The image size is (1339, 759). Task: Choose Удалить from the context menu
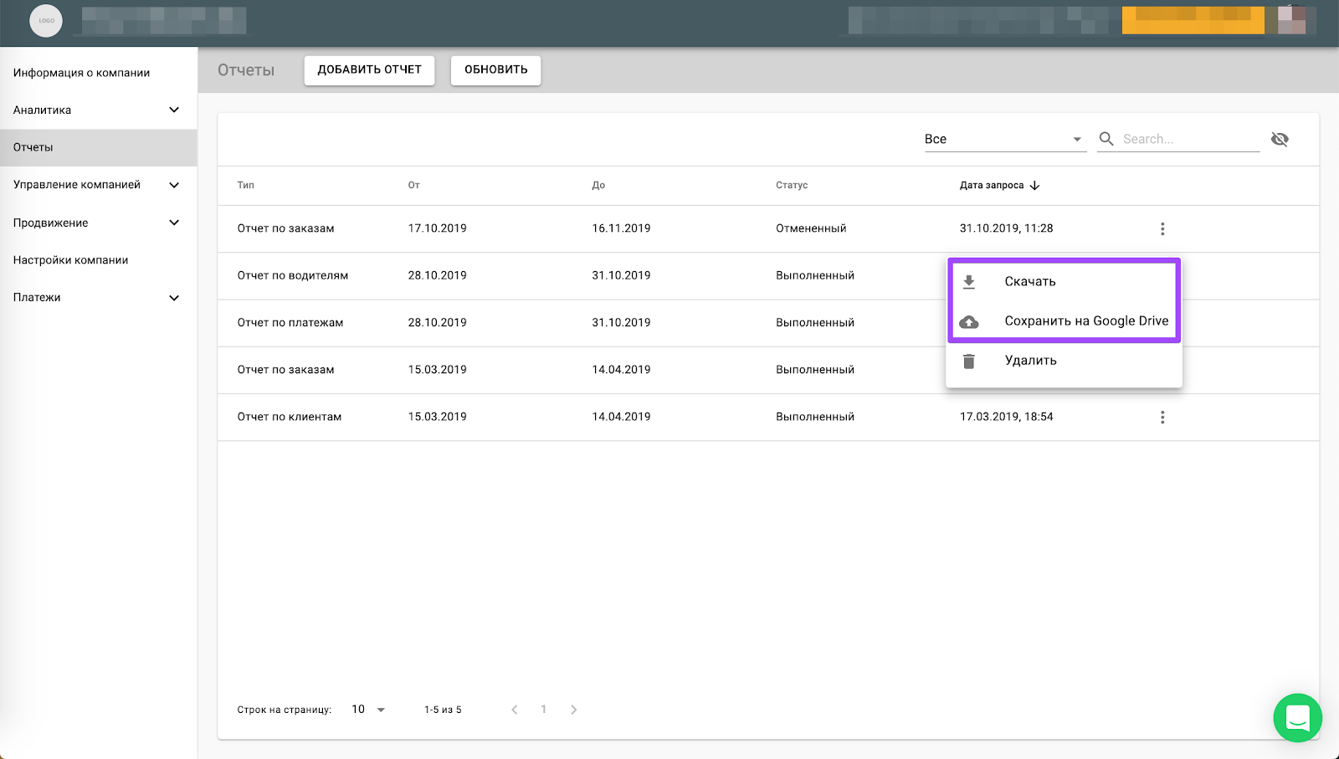click(x=1030, y=361)
